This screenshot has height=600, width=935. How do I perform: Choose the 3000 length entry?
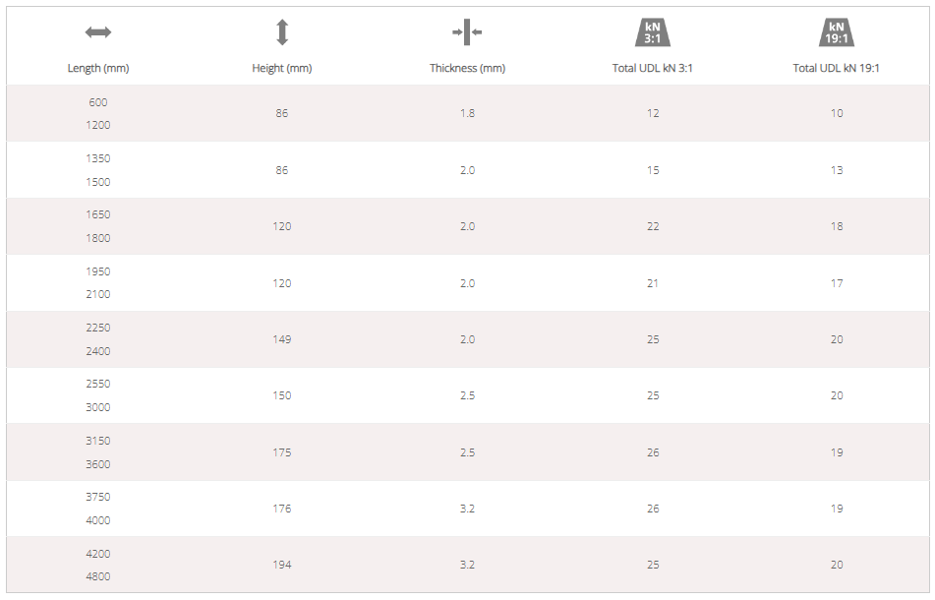click(x=98, y=407)
